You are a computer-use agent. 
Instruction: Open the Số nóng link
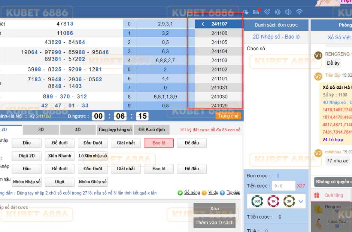point(192,192)
